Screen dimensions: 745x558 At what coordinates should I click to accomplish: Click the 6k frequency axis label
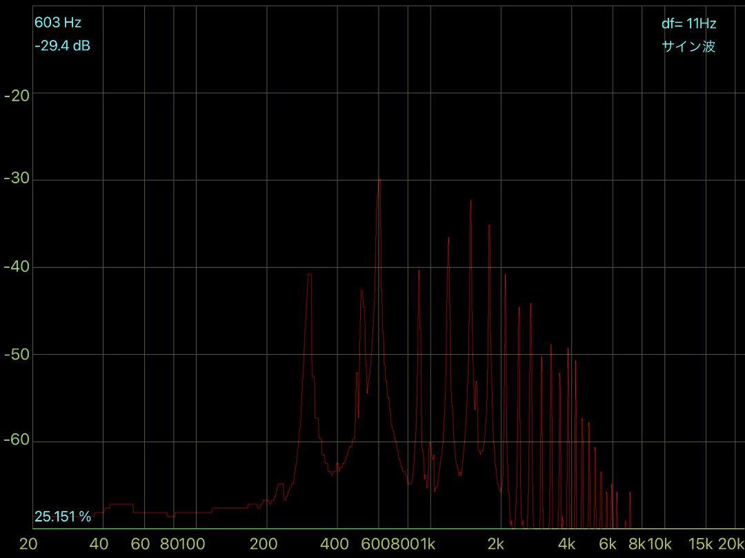(608, 544)
